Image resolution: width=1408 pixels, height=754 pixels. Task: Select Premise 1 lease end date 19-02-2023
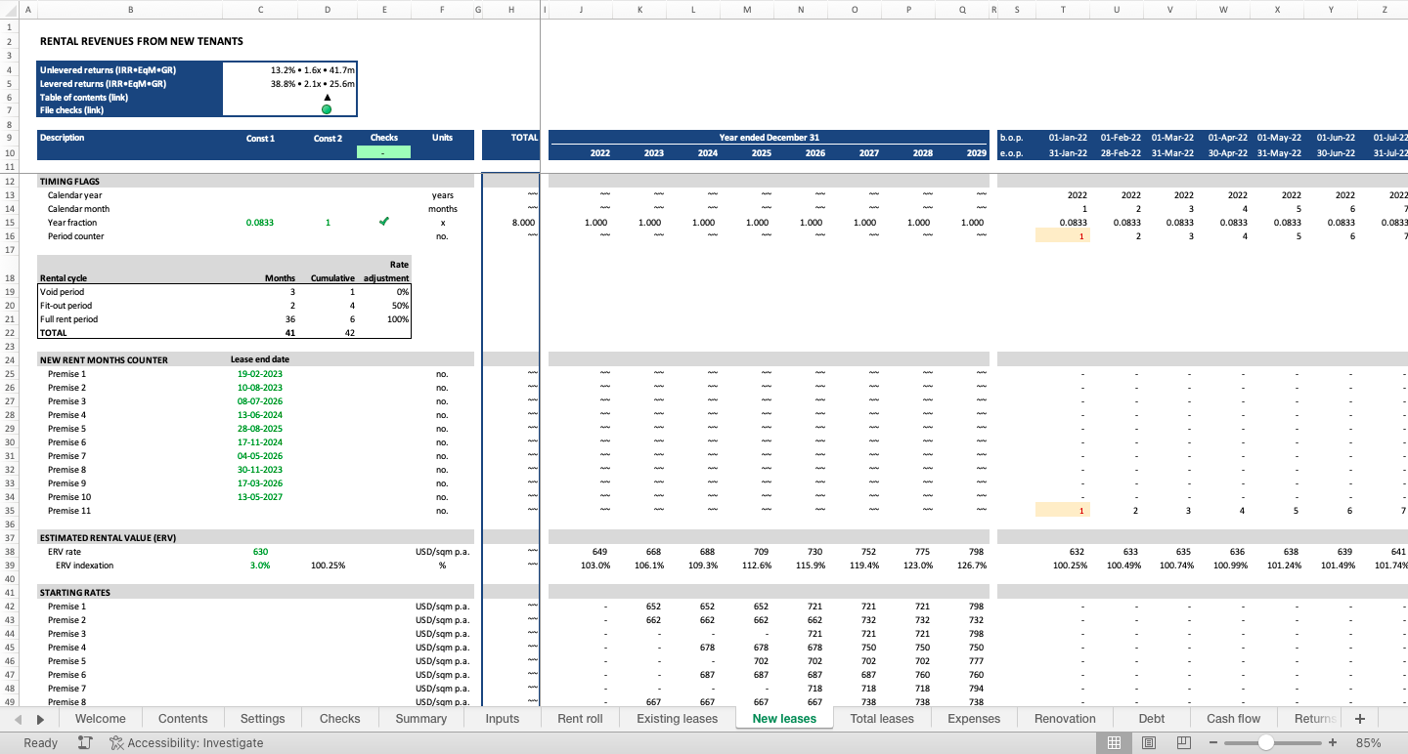[x=260, y=374]
